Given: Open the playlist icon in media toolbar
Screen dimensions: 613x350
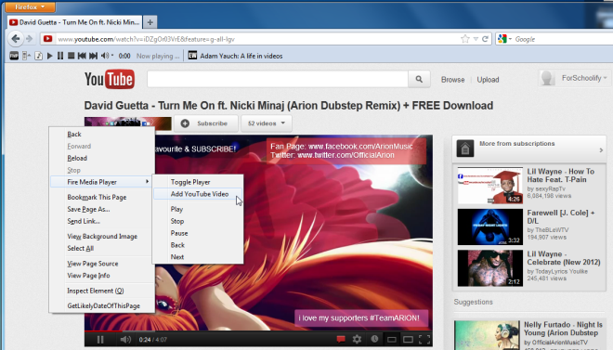Looking at the screenshot, I should click(26, 56).
